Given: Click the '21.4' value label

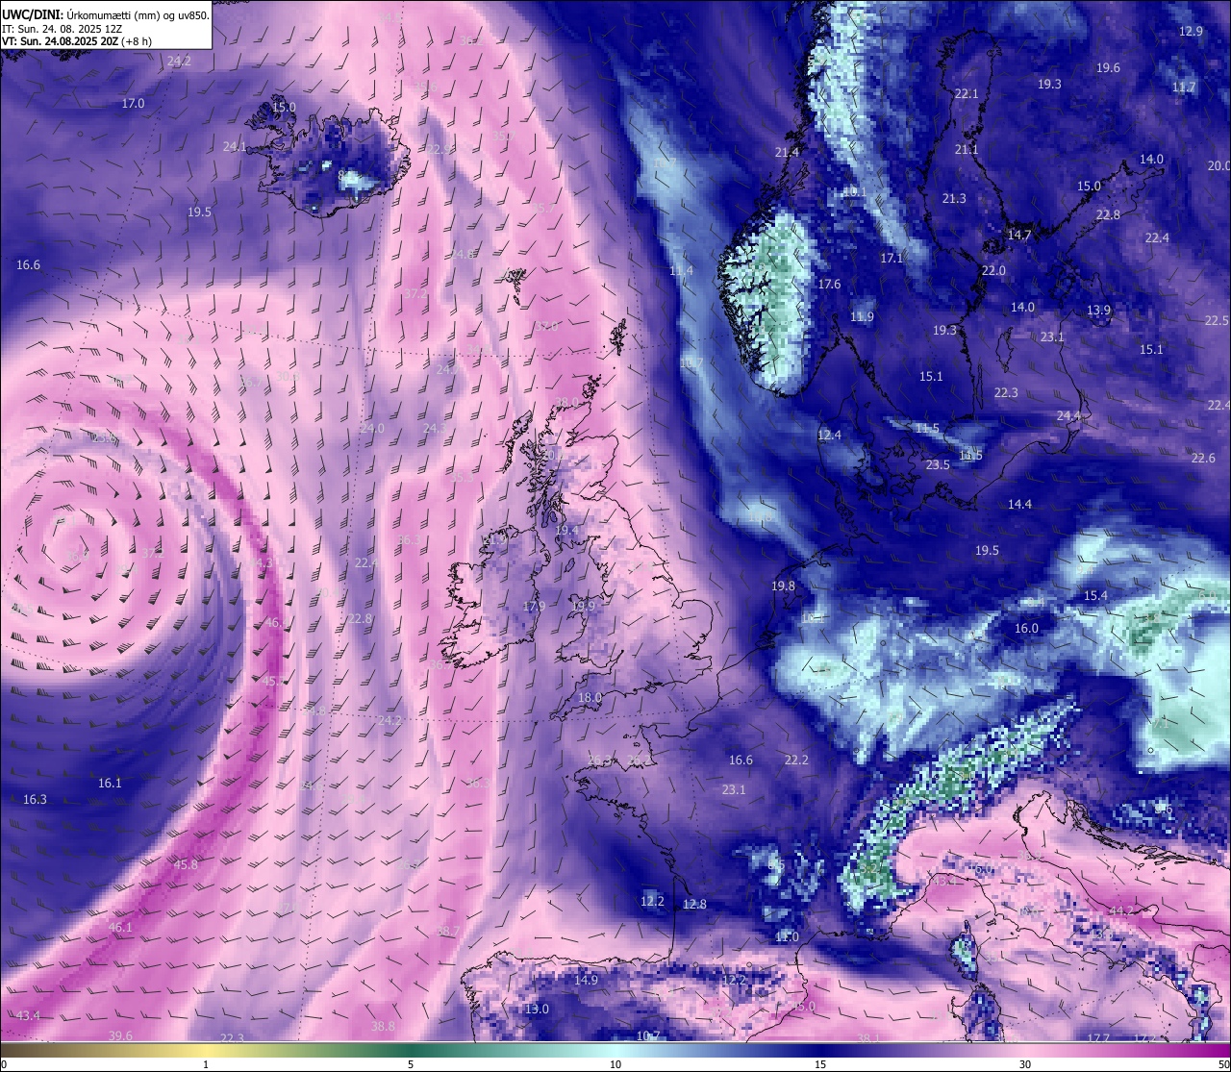Looking at the screenshot, I should (x=787, y=152).
